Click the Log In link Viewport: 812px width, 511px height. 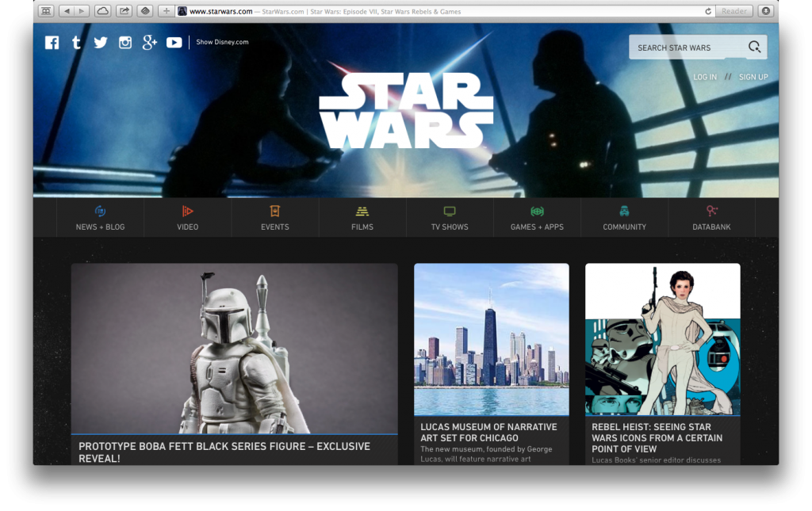(x=704, y=77)
